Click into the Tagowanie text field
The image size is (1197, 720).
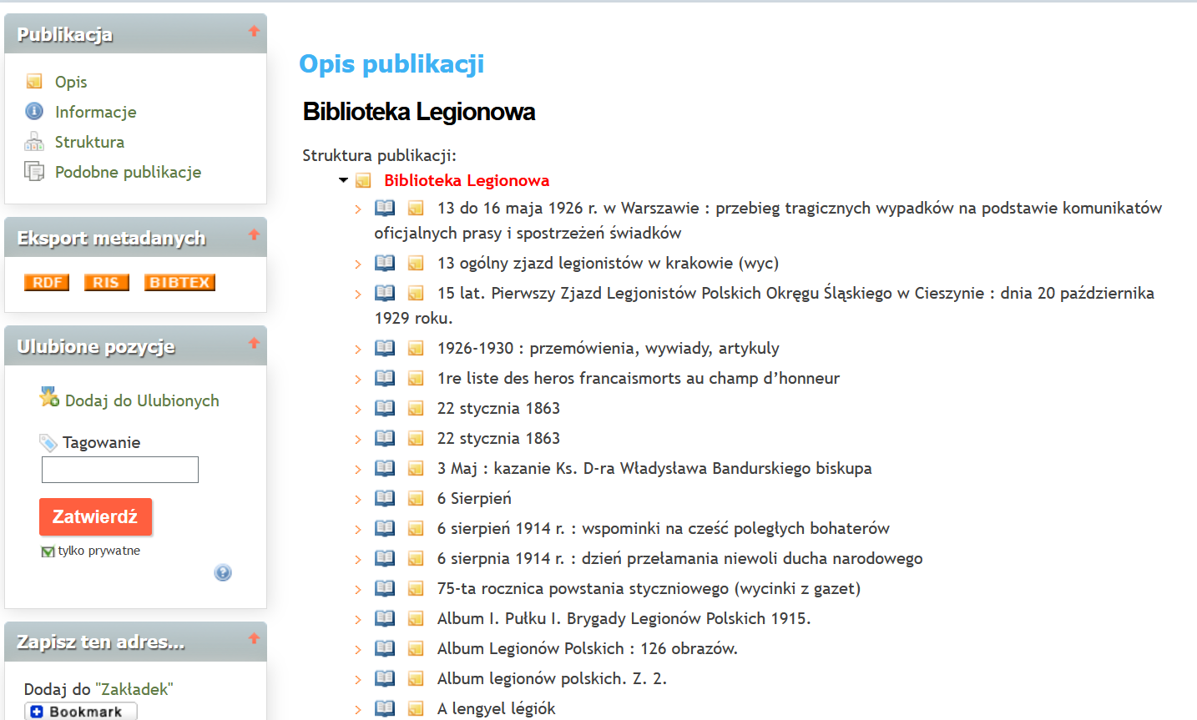click(120, 470)
